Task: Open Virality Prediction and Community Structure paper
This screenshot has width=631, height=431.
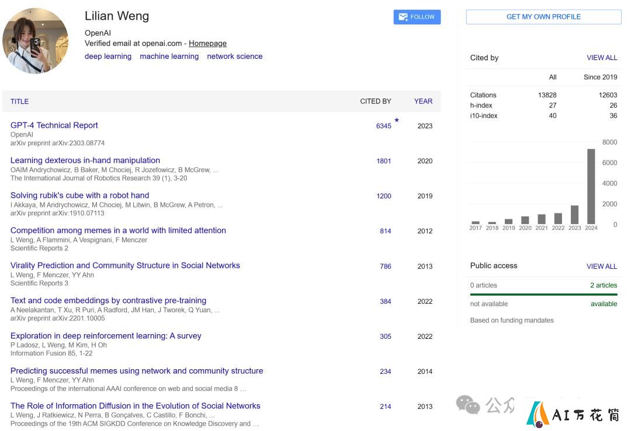Action: (x=125, y=265)
